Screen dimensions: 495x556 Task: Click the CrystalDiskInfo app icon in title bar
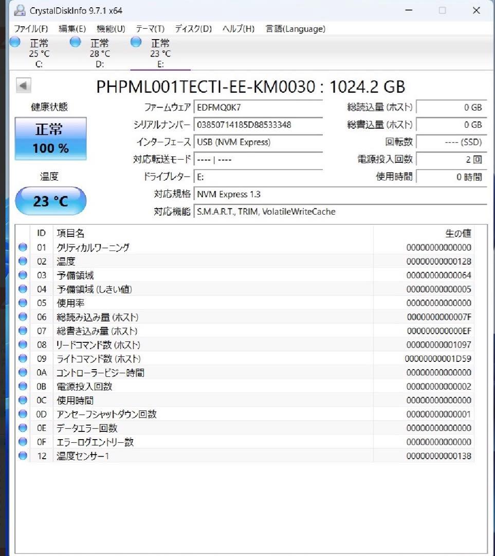[x=20, y=10]
